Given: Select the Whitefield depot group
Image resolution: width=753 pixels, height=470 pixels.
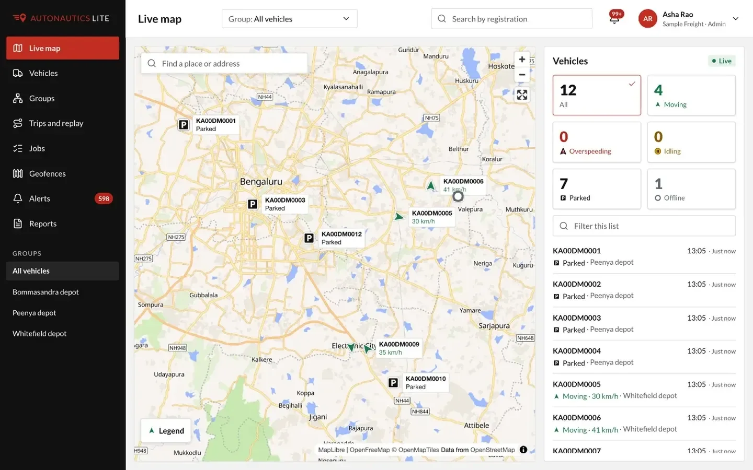Looking at the screenshot, I should (x=63, y=334).
